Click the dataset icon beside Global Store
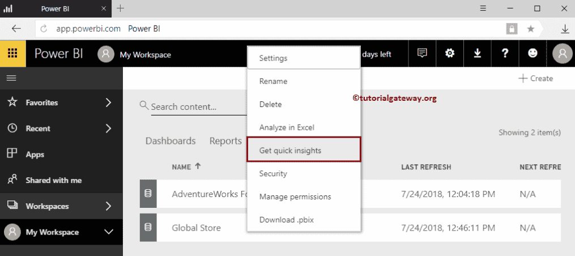This screenshot has width=575, height=256. point(148,228)
